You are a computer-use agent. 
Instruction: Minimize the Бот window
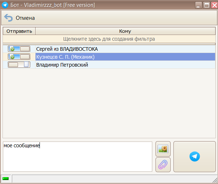pos(198,5)
